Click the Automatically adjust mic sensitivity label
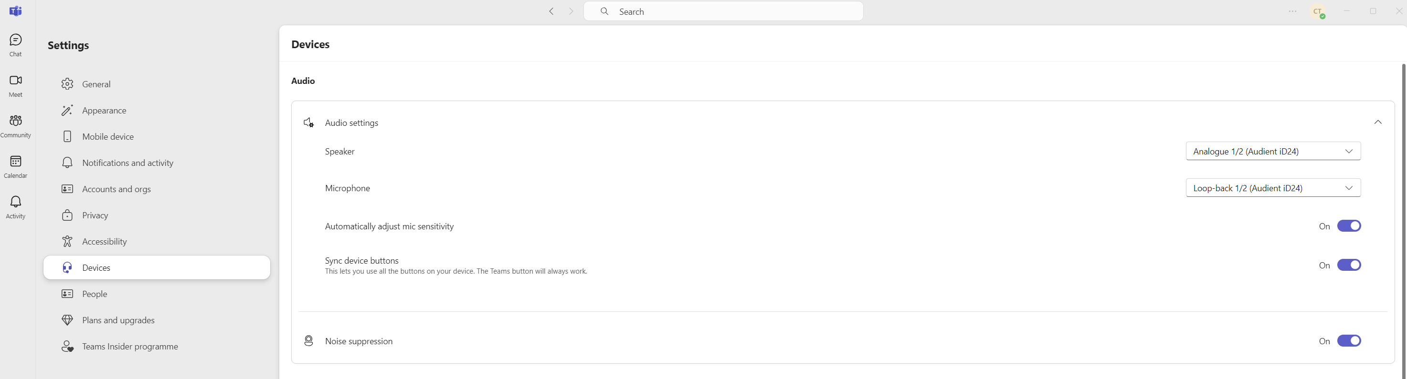 coord(390,226)
